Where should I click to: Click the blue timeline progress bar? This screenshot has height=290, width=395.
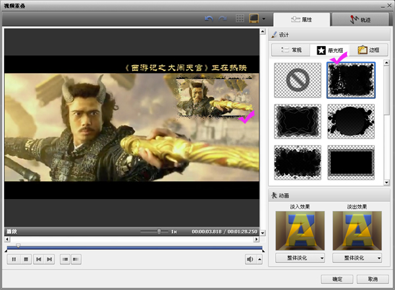tap(135, 248)
